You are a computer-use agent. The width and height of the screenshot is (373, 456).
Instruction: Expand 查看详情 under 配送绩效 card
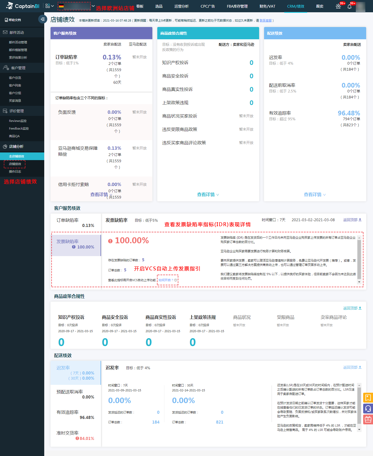point(315,194)
